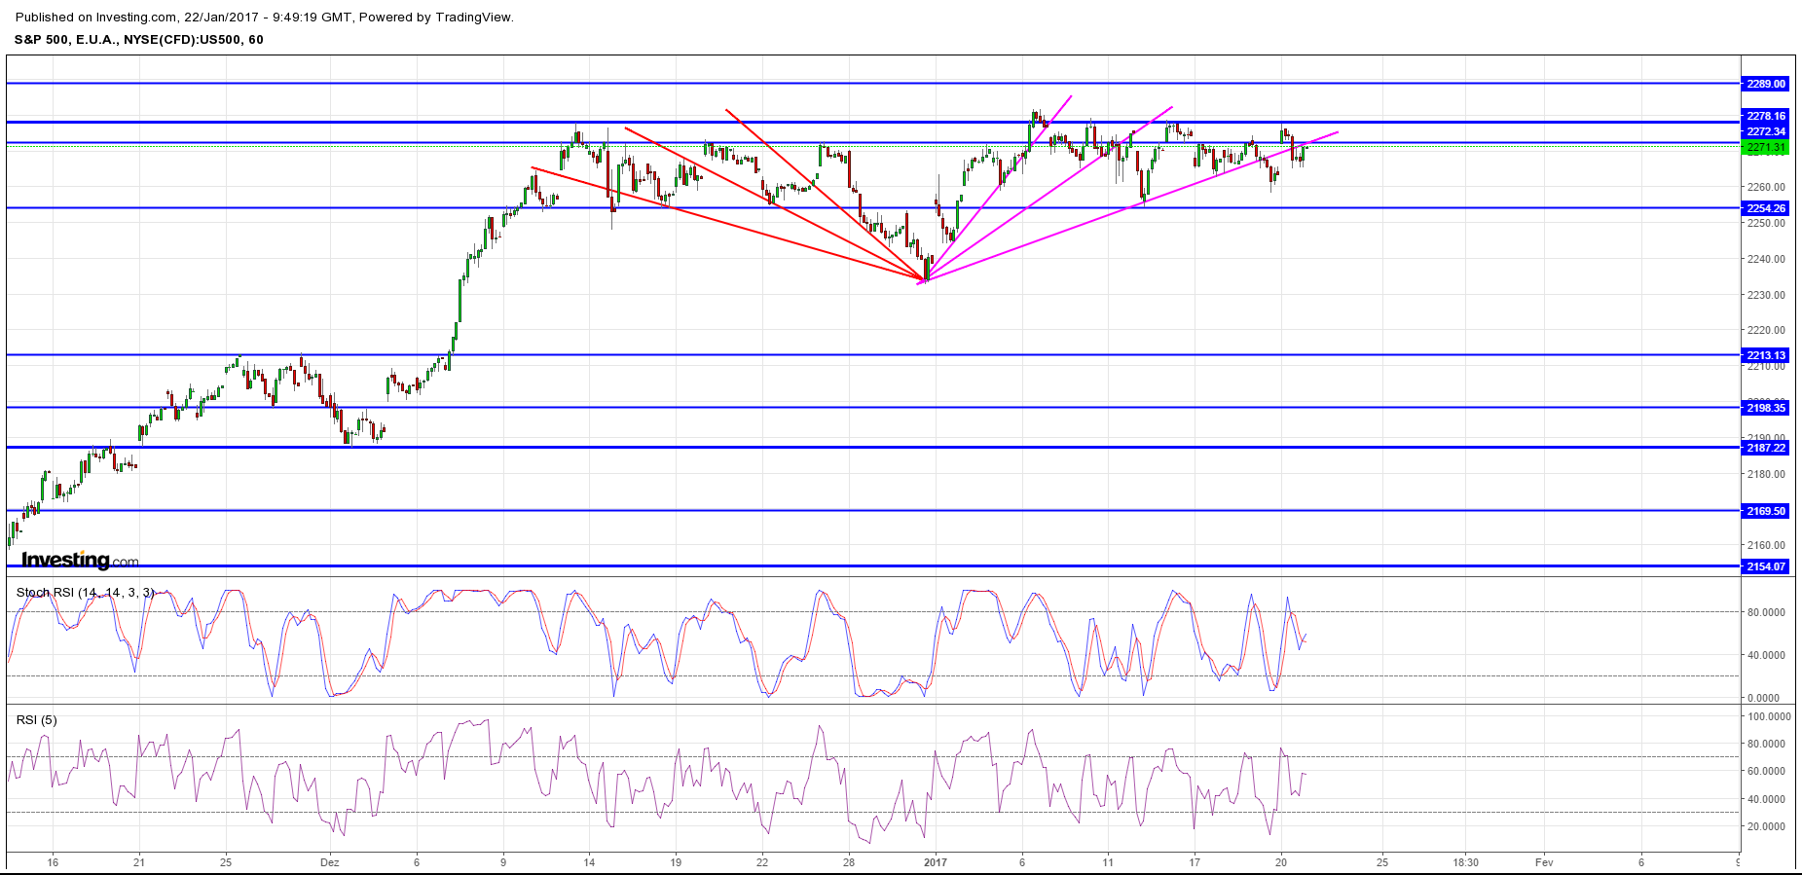
Task: Click the S&P 500 US500 symbol title
Action: click(138, 40)
